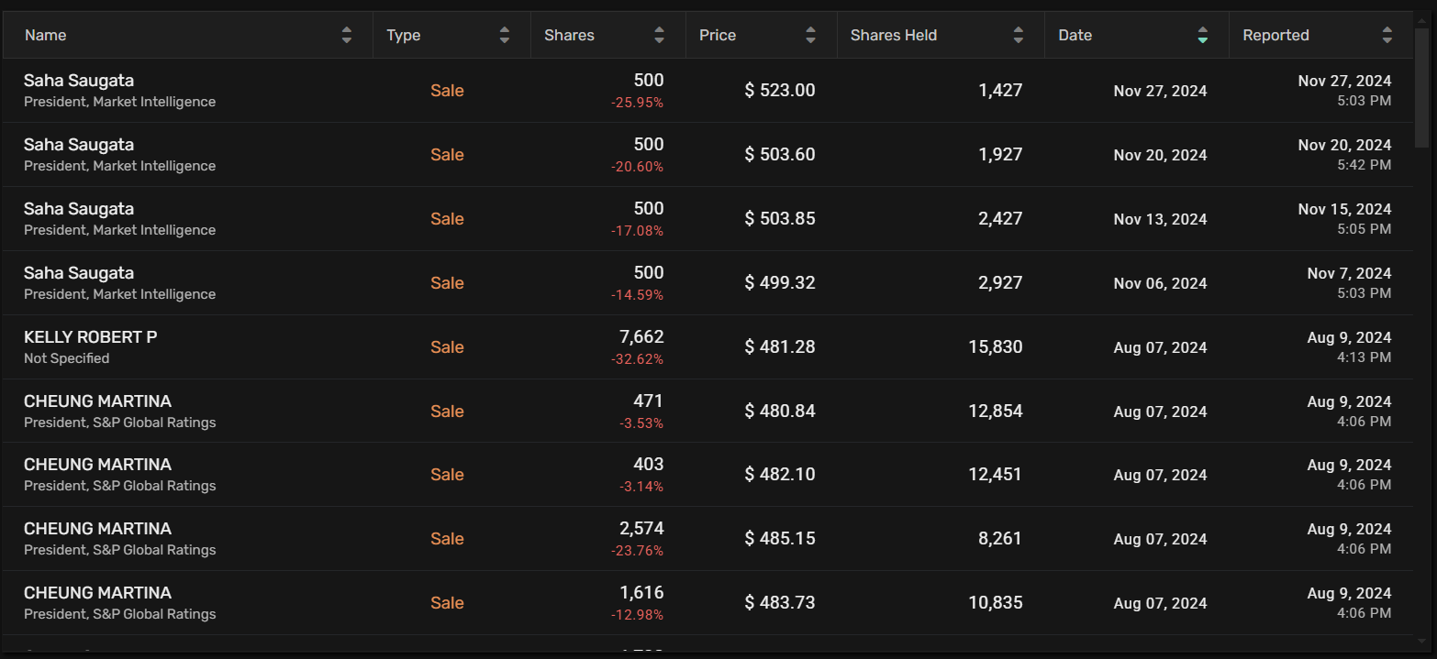Click price $ 480.84
The image size is (1437, 659).
pyautogui.click(x=780, y=412)
